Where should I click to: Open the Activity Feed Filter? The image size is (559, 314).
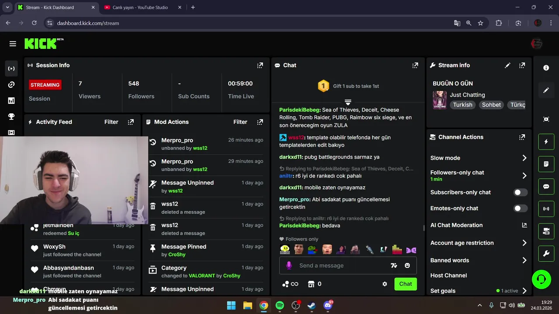(111, 122)
